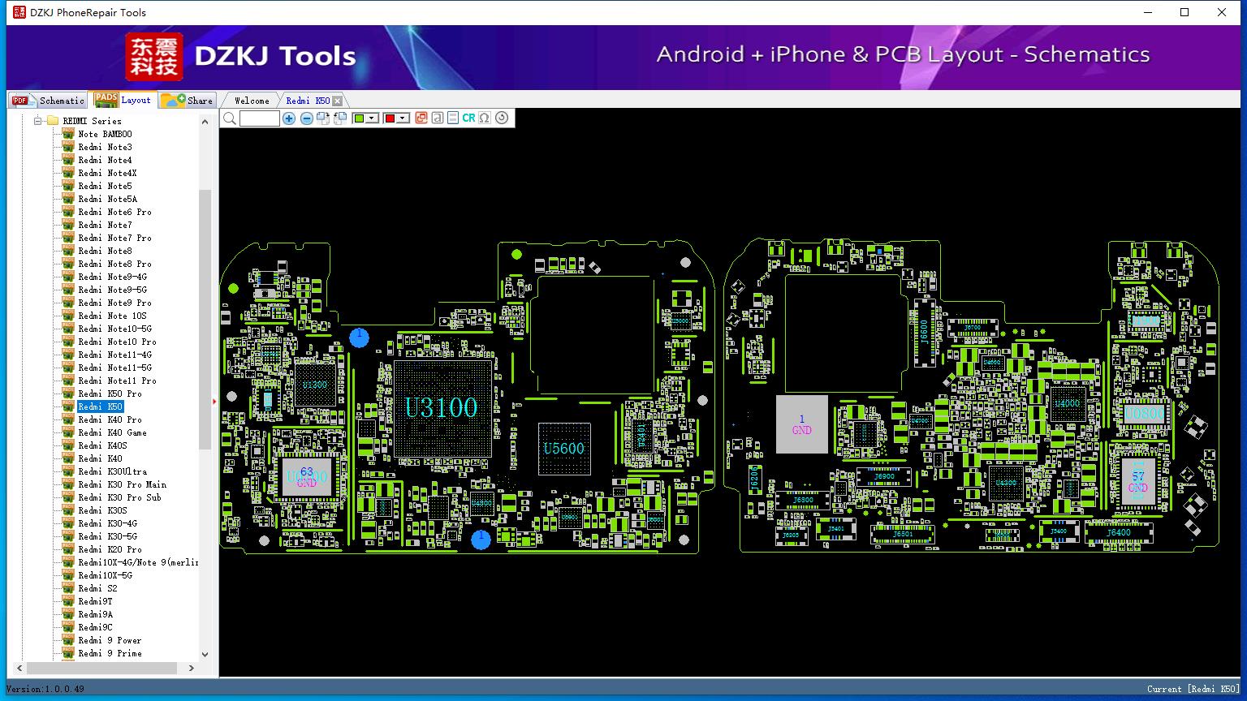Select Redmi Note11 Pro entry
The image size is (1247, 701).
coord(117,381)
